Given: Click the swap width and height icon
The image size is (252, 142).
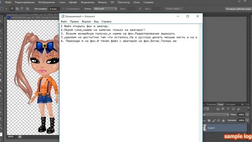Looking at the screenshot, I should tap(140, 9).
